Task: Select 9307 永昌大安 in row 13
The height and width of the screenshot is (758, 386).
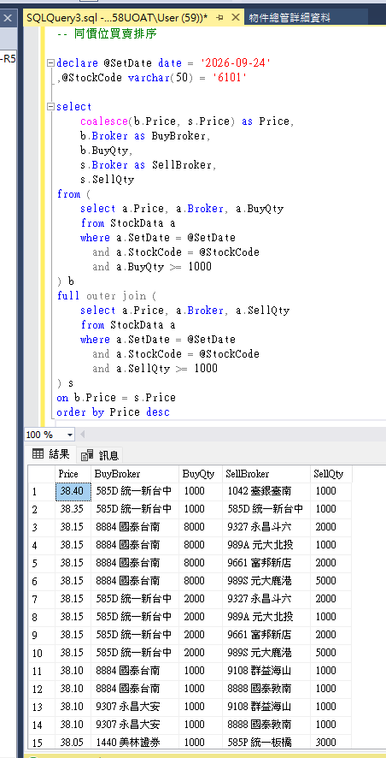Action: (x=135, y=707)
